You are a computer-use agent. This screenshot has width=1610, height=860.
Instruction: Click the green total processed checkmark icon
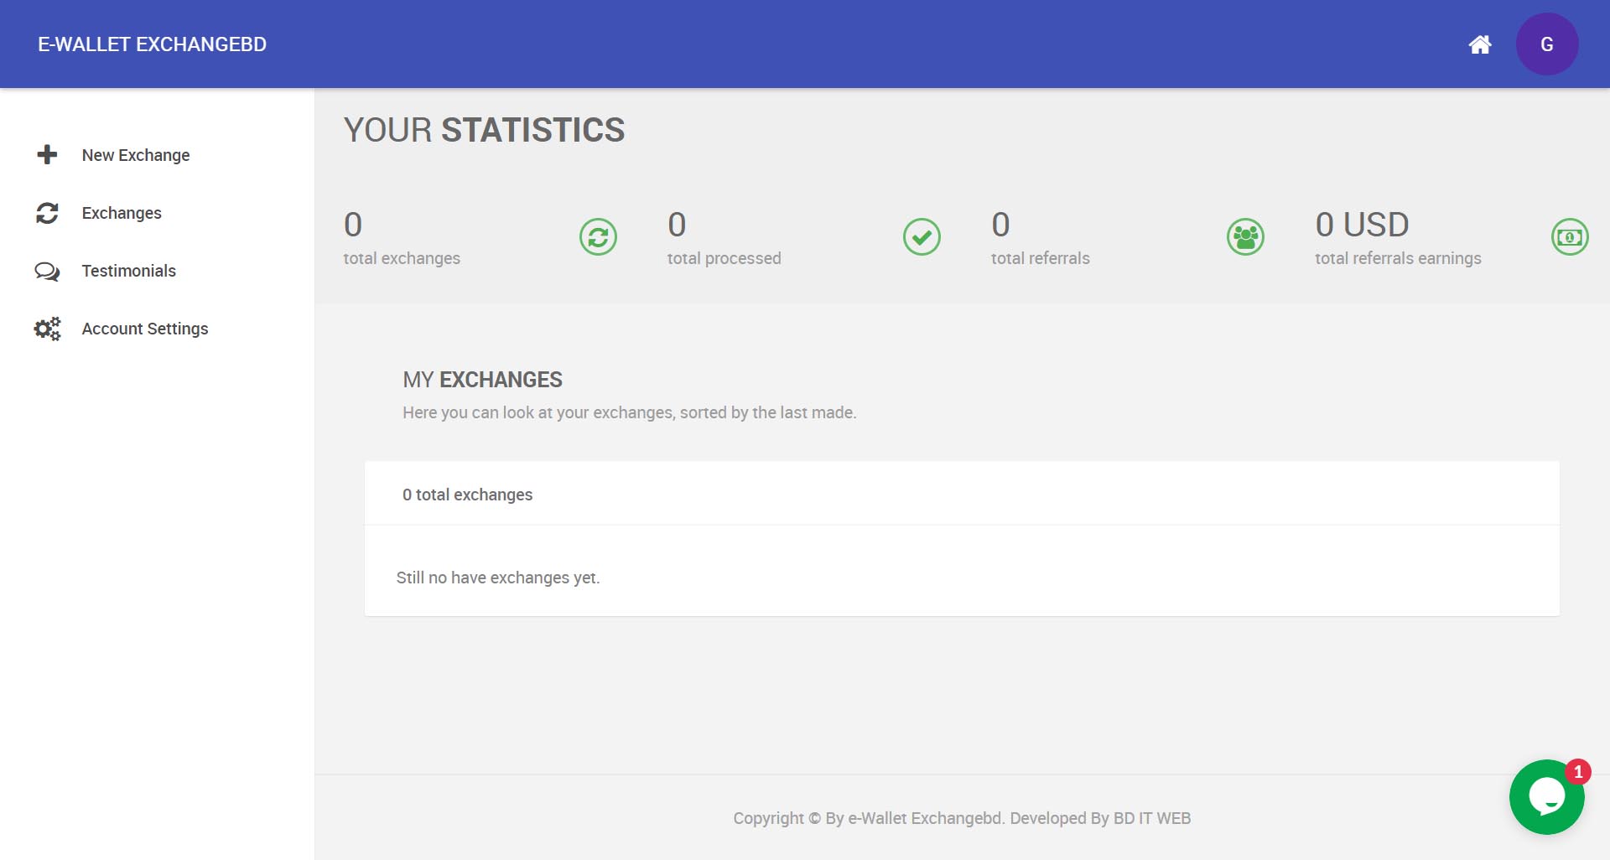pyautogui.click(x=922, y=237)
